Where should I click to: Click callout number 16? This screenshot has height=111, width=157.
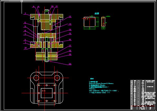pyautogui.click(x=70, y=39)
